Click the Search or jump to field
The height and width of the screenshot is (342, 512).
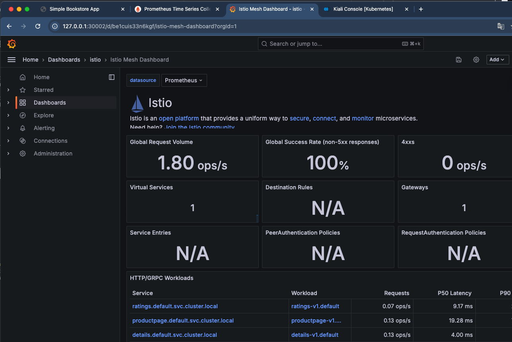tap(341, 44)
